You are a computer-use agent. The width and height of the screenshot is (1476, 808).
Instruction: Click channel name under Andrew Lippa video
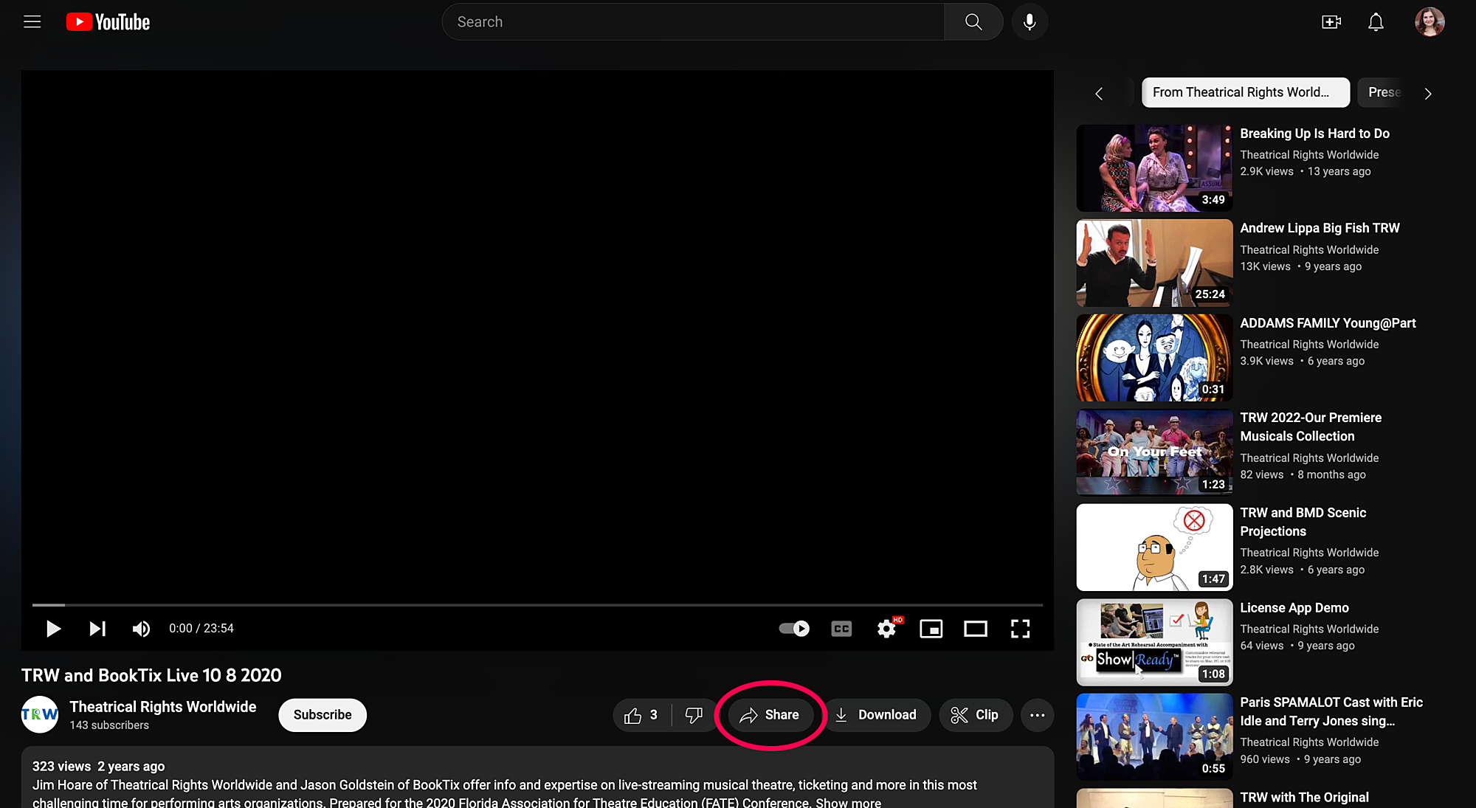pyautogui.click(x=1309, y=249)
